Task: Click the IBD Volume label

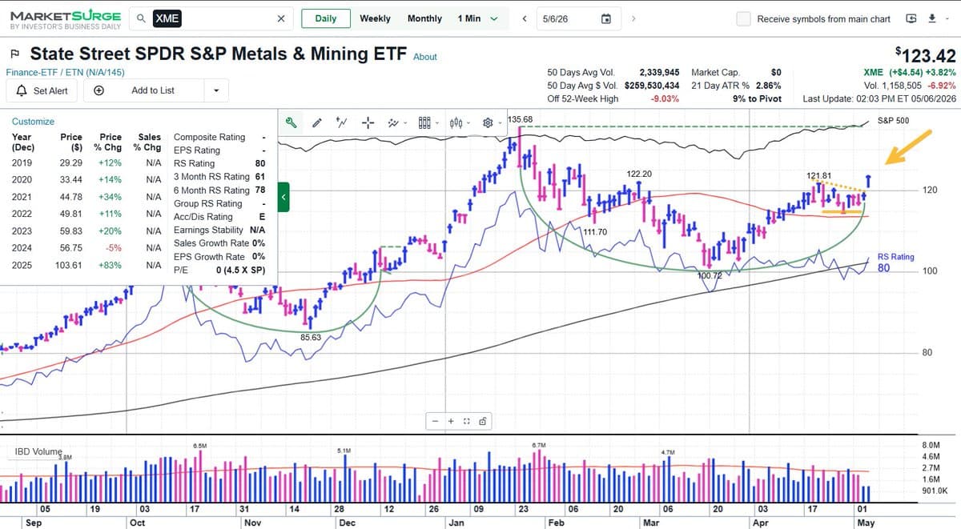Action: click(38, 451)
